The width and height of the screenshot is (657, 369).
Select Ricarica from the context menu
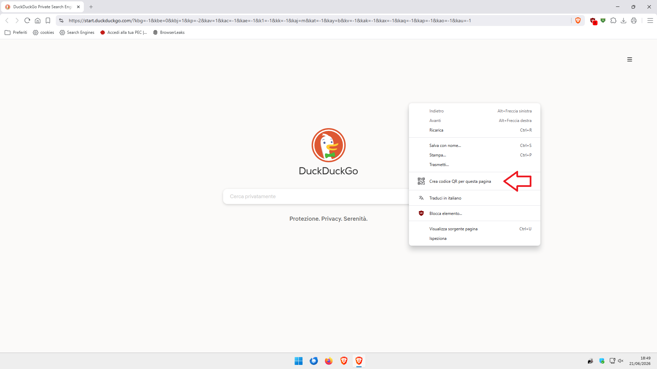click(x=475, y=130)
